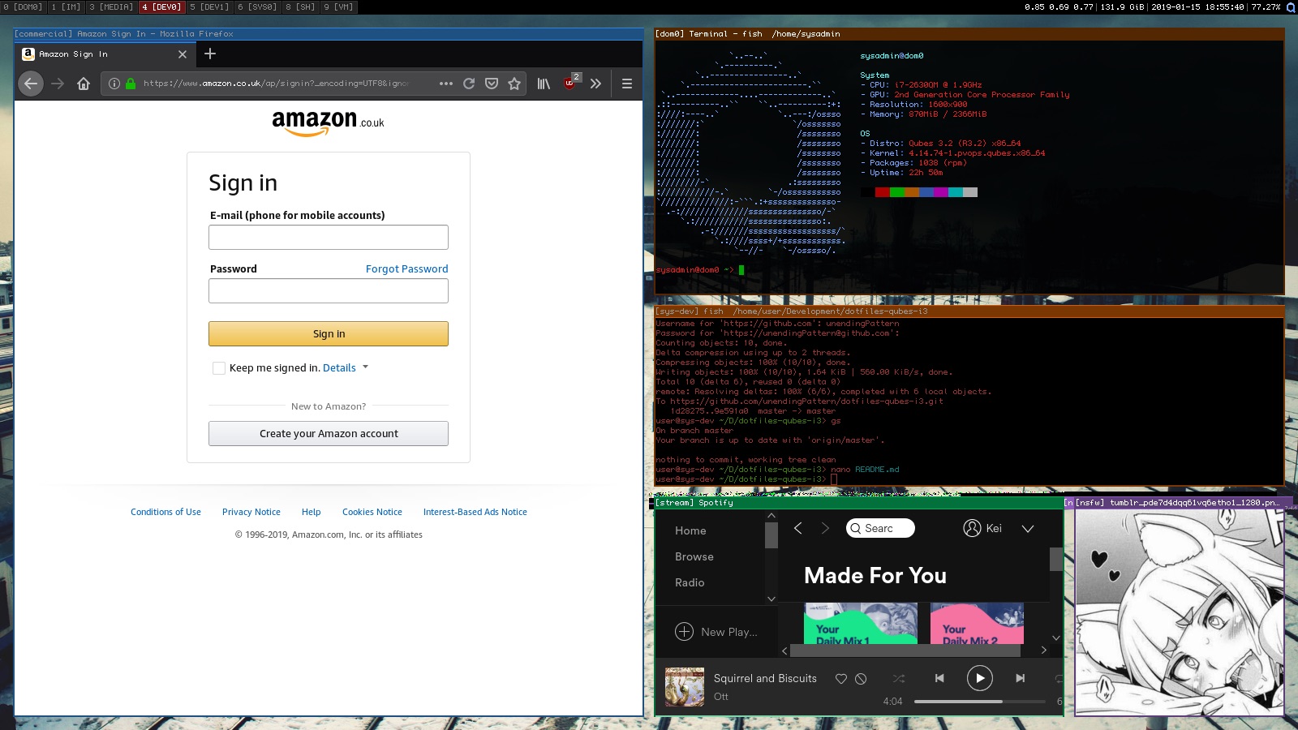Click Spotify horizontal scrollbar right arrow
The image size is (1298, 730).
[1043, 650]
